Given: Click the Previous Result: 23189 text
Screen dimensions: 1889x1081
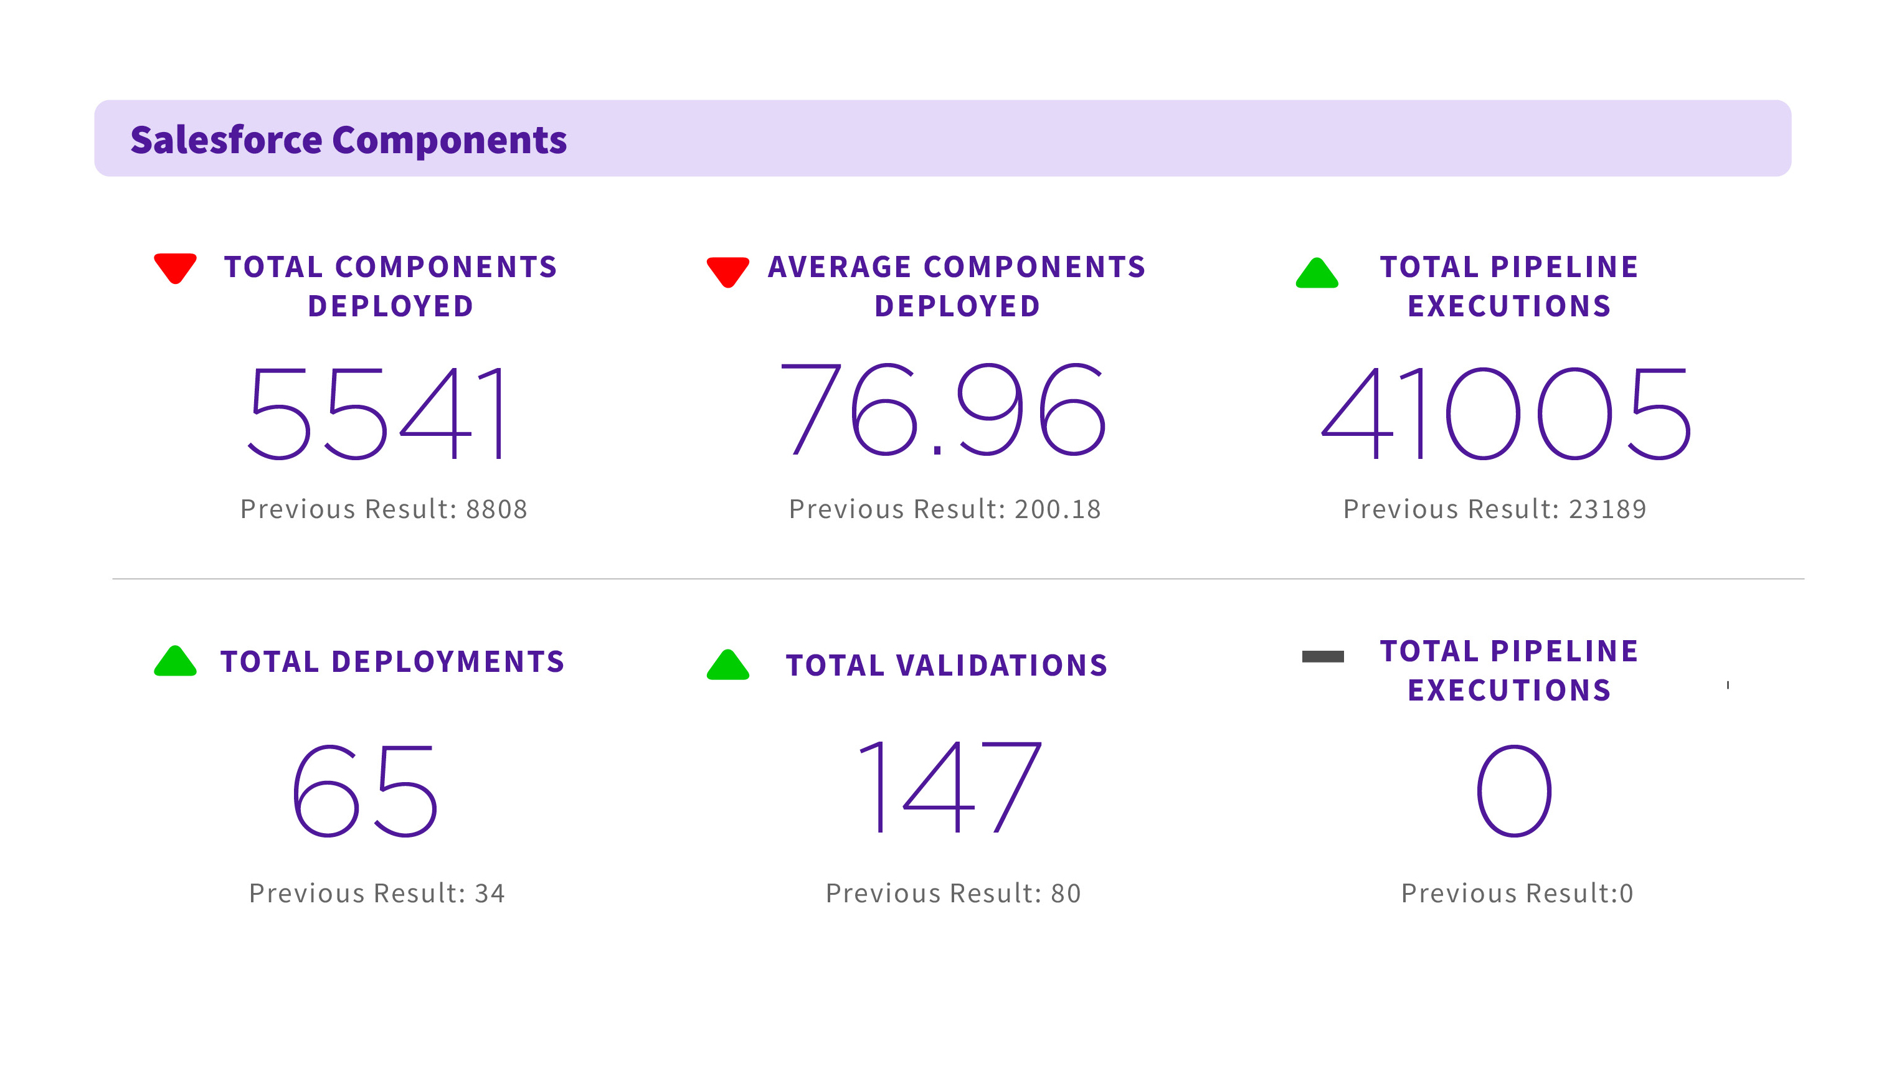Looking at the screenshot, I should coord(1495,509).
